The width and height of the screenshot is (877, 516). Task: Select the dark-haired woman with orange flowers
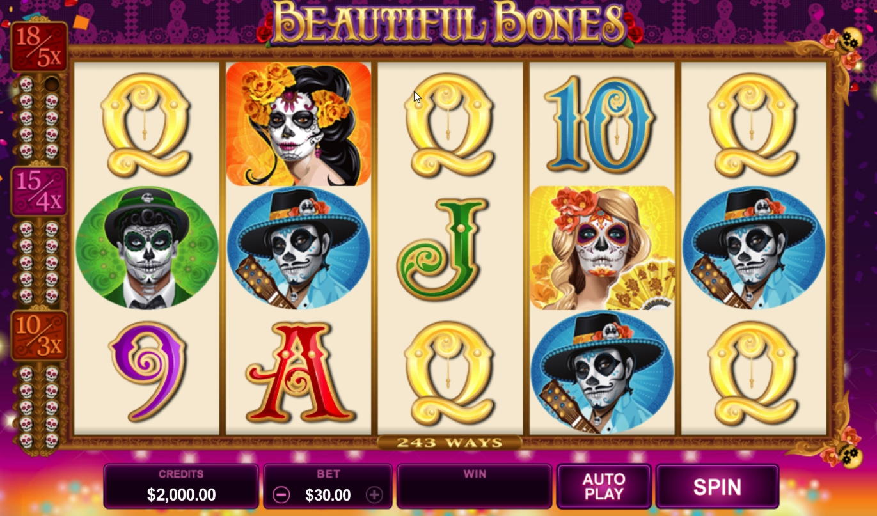tap(299, 124)
